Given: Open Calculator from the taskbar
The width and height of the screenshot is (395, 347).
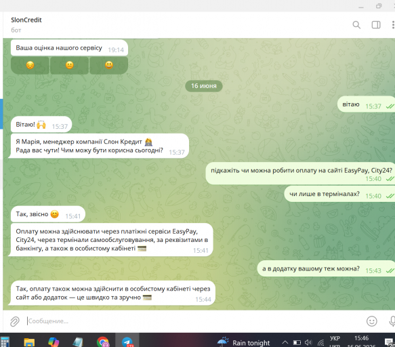Looking at the screenshot, I should point(5,342).
